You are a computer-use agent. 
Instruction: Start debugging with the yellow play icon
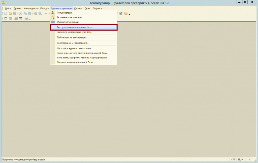point(26,19)
